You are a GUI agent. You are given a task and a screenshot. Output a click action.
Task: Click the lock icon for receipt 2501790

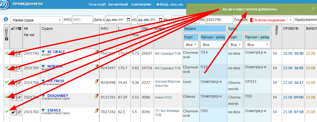(13, 54)
